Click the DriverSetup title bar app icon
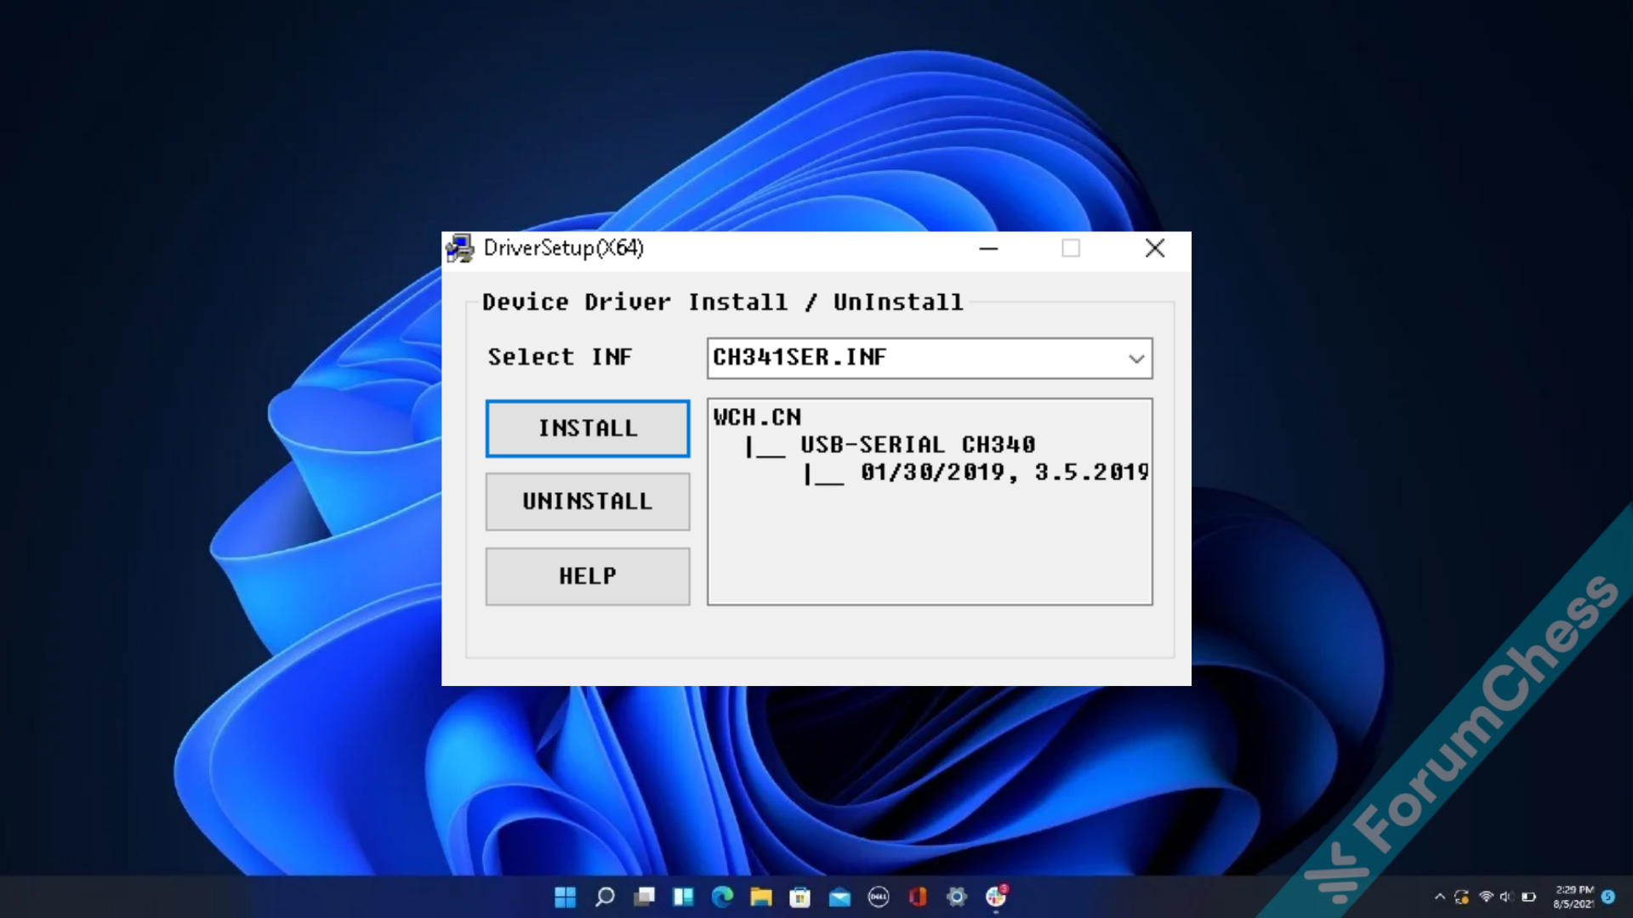The width and height of the screenshot is (1633, 918). [x=460, y=248]
